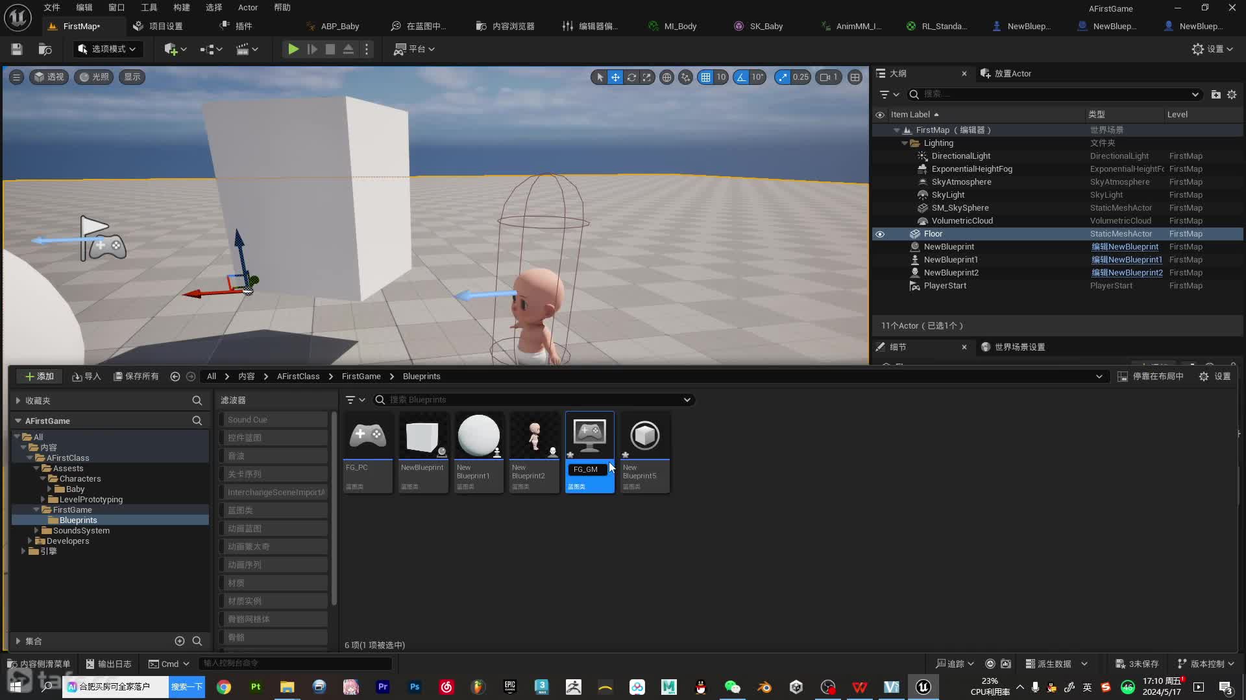Image resolution: width=1246 pixels, height=700 pixels.
Task: Open the quick add content icon
Action: click(x=175, y=49)
